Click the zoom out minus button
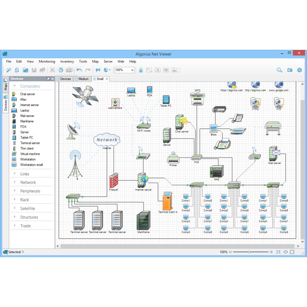The image size is (307, 307). coord(230,252)
